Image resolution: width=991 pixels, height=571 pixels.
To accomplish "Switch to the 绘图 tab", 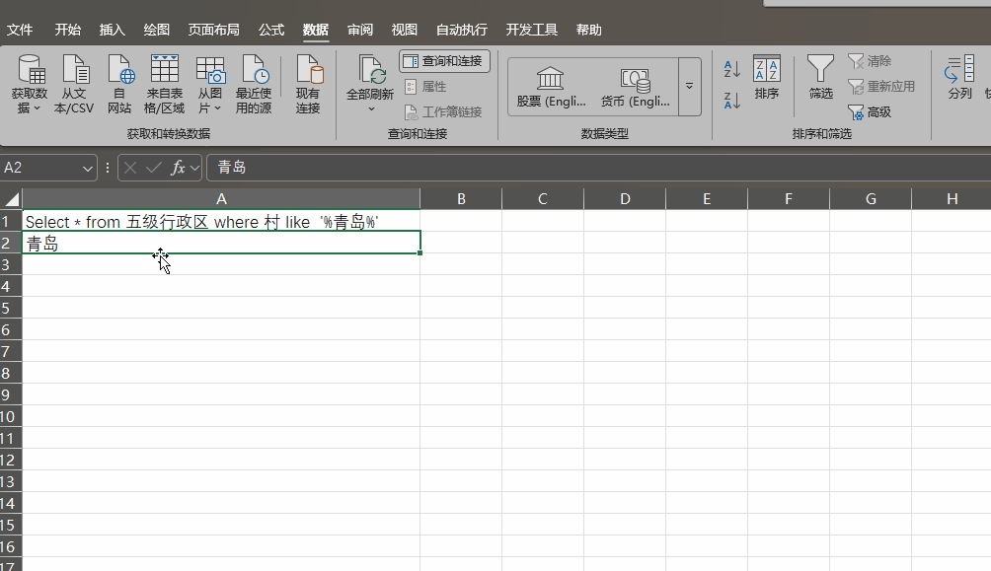I will 156,30.
